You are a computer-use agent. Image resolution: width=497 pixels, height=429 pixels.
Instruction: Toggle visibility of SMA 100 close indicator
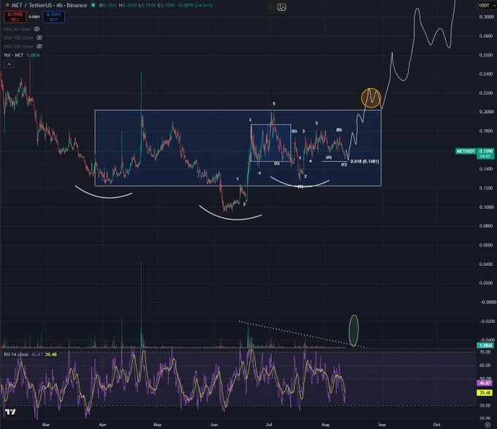coord(39,37)
